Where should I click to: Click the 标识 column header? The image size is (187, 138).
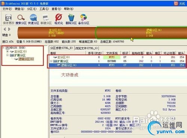[125, 53]
